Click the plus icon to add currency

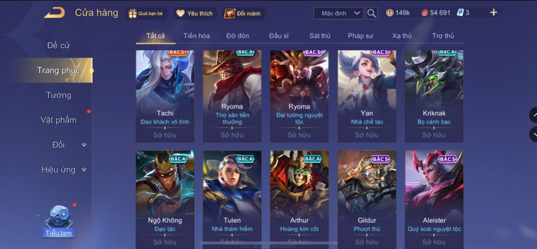(x=493, y=12)
